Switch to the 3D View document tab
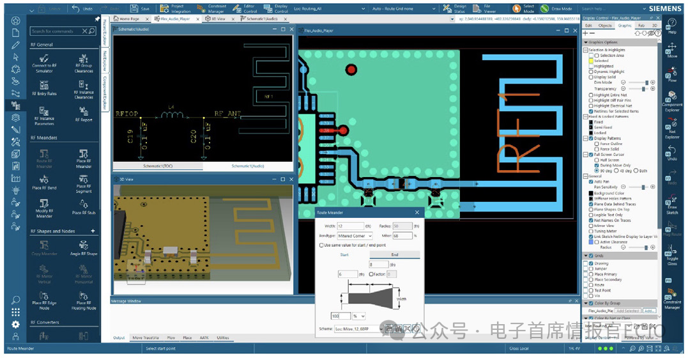This screenshot has width=688, height=358. point(218,19)
